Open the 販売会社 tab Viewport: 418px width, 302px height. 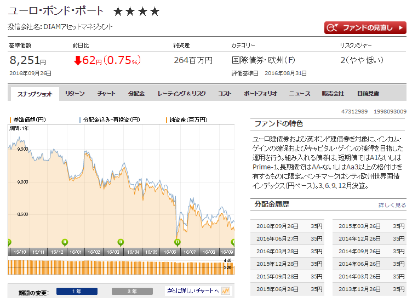point(333,93)
